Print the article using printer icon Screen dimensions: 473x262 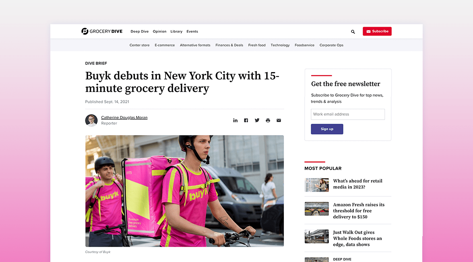268,120
